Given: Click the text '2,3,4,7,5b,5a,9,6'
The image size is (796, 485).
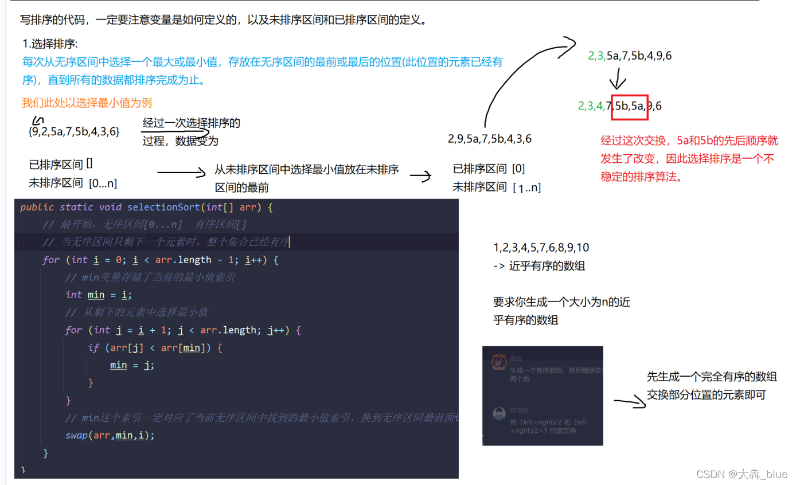Looking at the screenshot, I should click(620, 106).
